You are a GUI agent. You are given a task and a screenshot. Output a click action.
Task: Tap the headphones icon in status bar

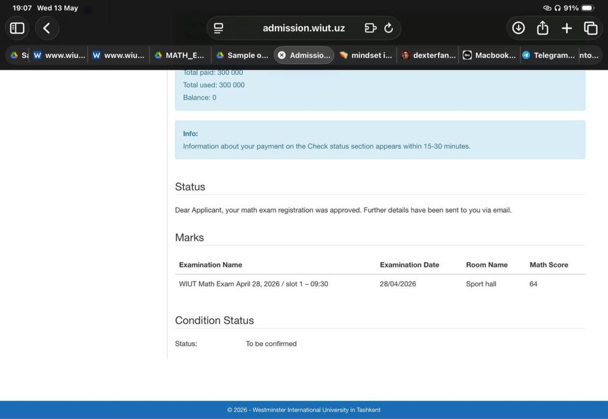point(558,8)
